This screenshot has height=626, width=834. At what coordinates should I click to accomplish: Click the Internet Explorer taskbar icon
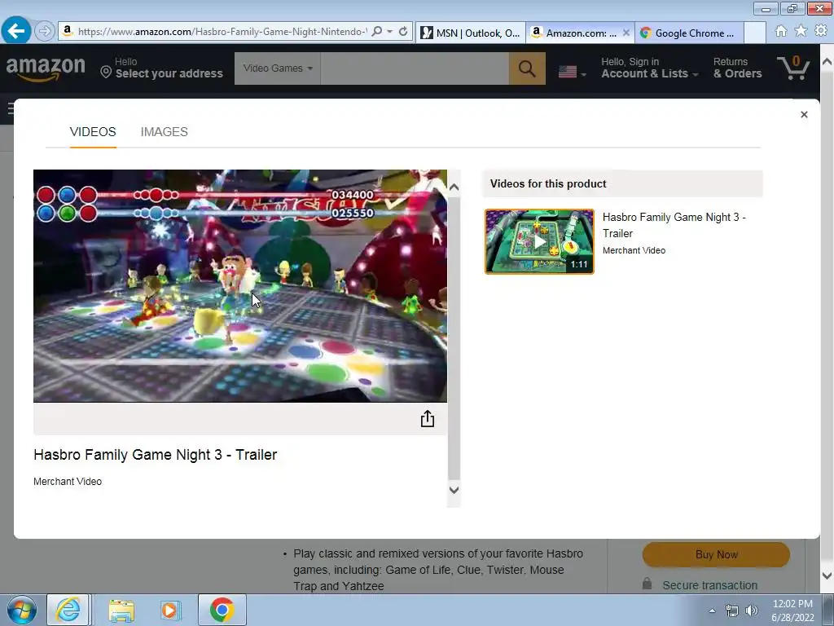(x=68, y=610)
